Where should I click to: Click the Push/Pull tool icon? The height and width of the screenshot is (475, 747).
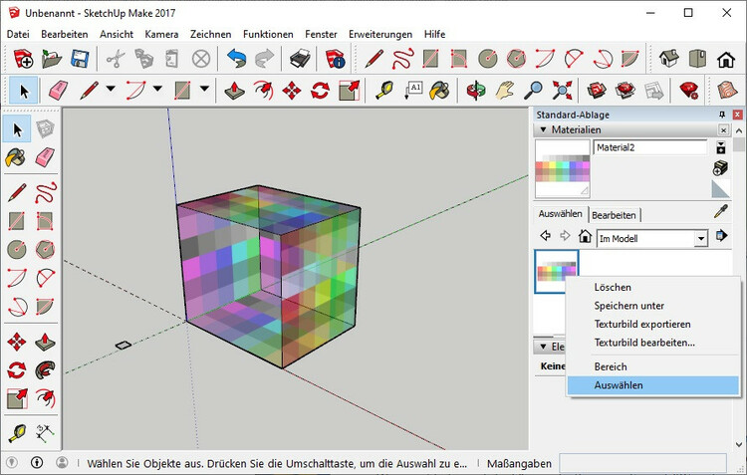(235, 91)
